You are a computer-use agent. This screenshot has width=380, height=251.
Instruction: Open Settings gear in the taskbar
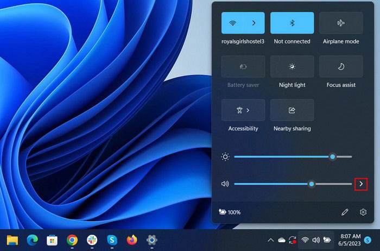(x=151, y=240)
